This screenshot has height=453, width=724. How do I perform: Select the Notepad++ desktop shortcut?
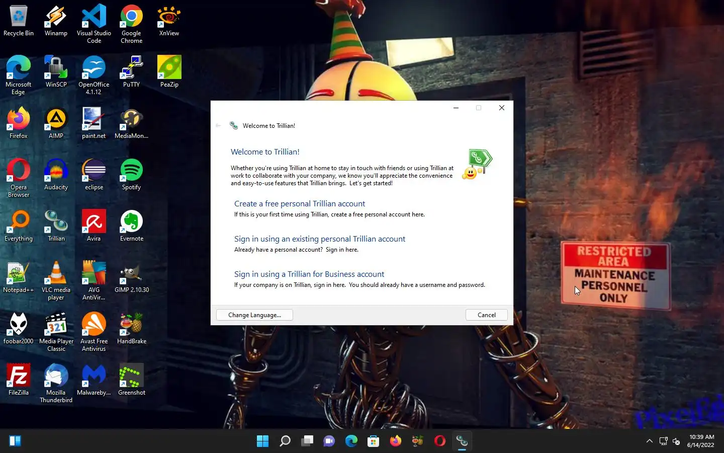tap(19, 277)
